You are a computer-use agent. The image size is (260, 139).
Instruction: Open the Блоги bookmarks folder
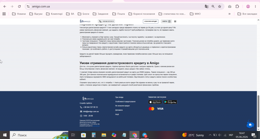click(x=83, y=14)
